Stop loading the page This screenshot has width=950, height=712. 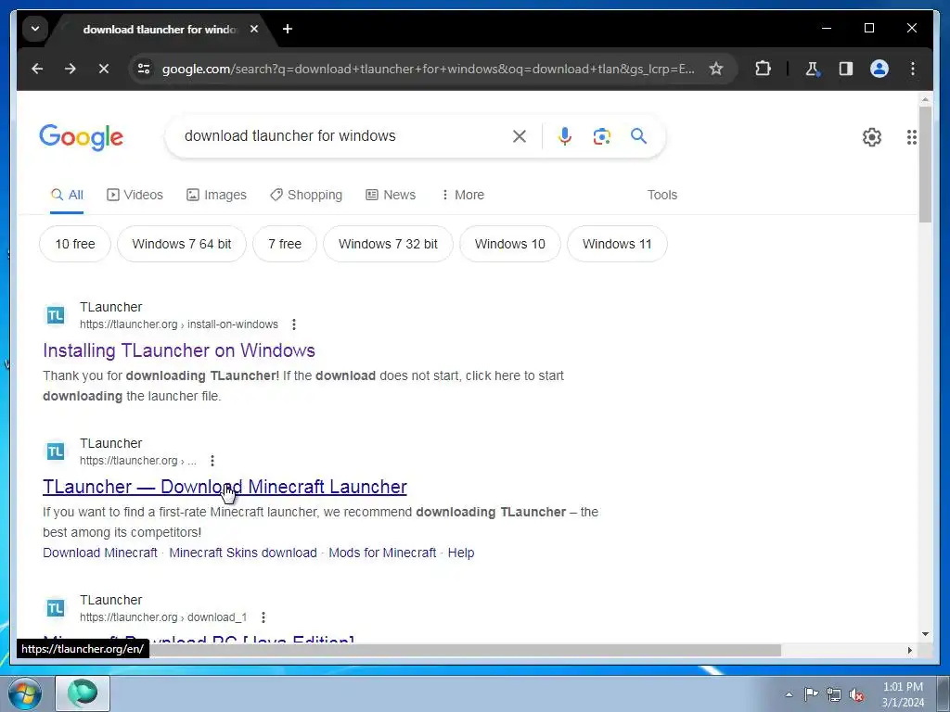(x=104, y=69)
